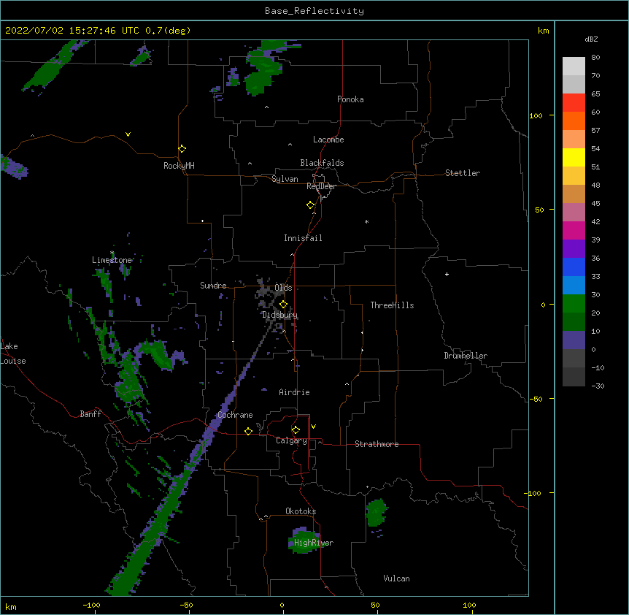
Task: Click the dBZ legend heading
Action: coord(591,39)
